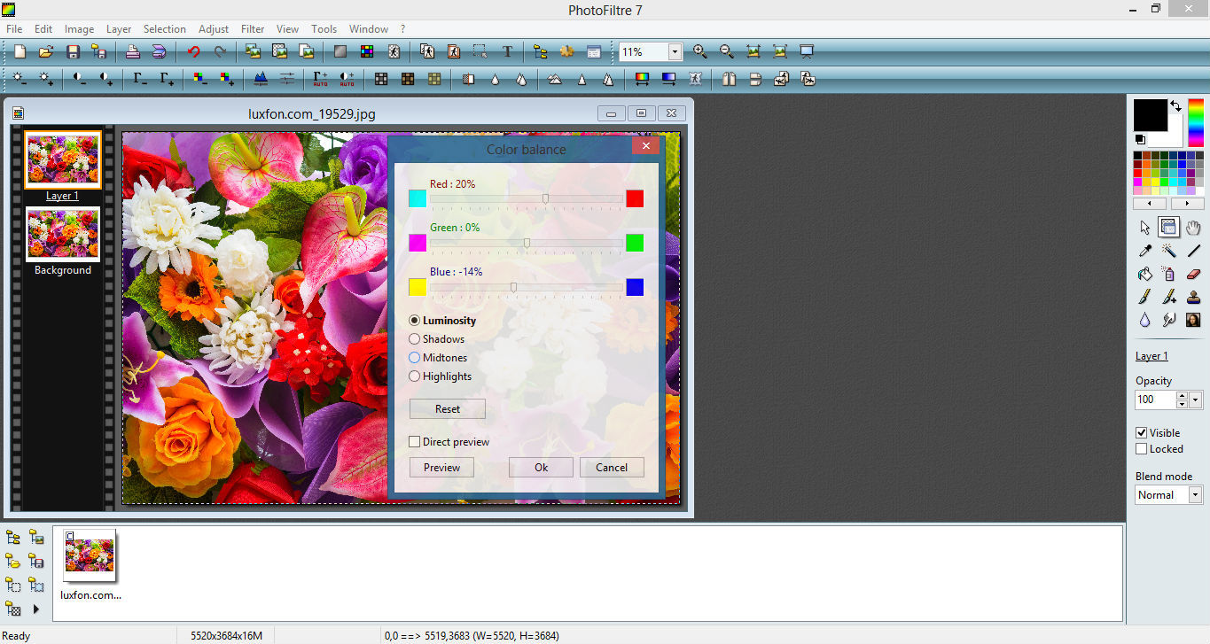Click the Layer 1 link in tool panel
Screen dimensions: 1210x644
pos(1151,356)
